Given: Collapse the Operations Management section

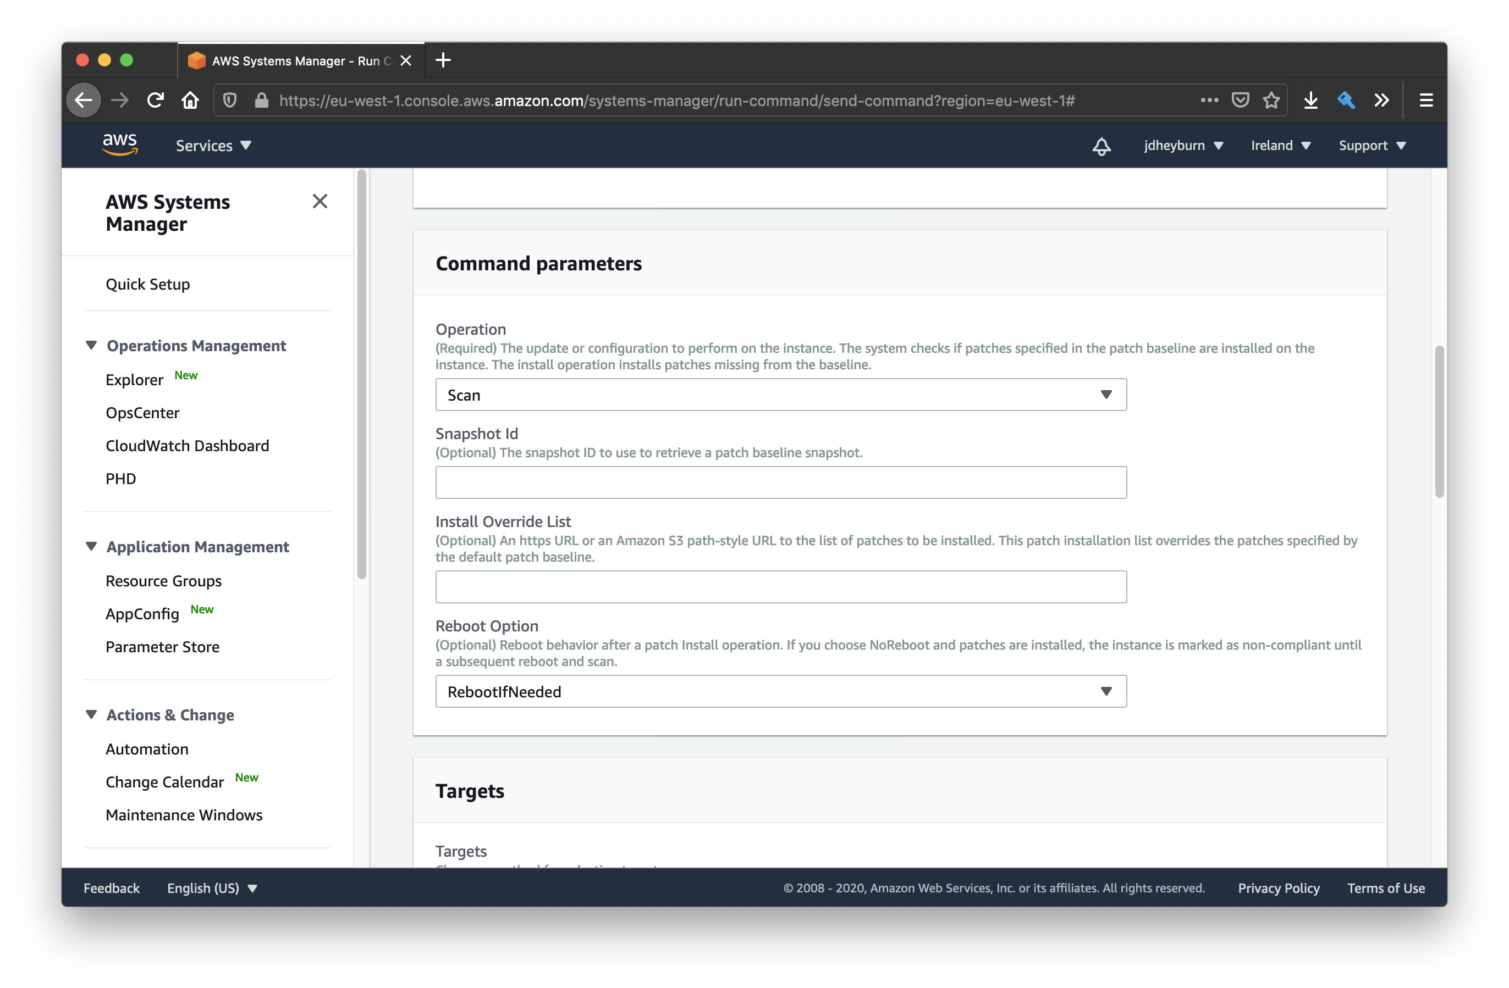Looking at the screenshot, I should click(x=91, y=346).
